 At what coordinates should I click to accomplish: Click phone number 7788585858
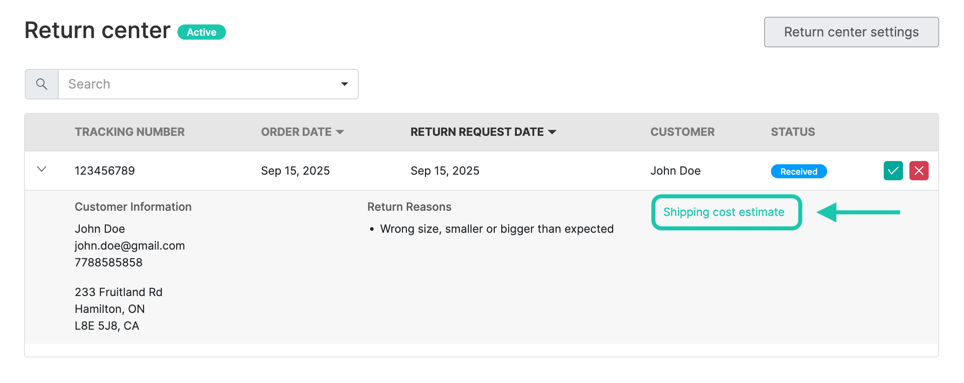click(x=108, y=262)
